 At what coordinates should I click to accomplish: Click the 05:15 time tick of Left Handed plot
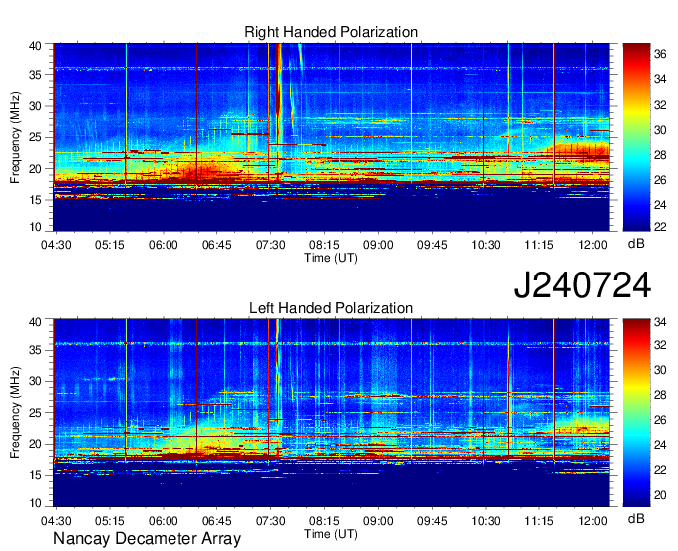tap(110, 520)
